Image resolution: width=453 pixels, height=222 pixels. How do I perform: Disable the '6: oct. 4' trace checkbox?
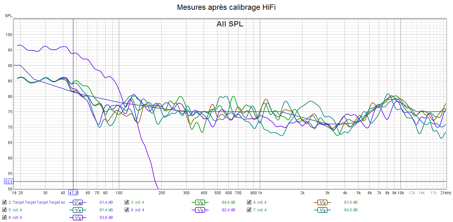click(x=127, y=210)
